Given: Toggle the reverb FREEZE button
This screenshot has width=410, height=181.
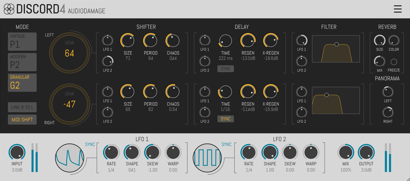Looking at the screenshot, I should pos(394,62).
